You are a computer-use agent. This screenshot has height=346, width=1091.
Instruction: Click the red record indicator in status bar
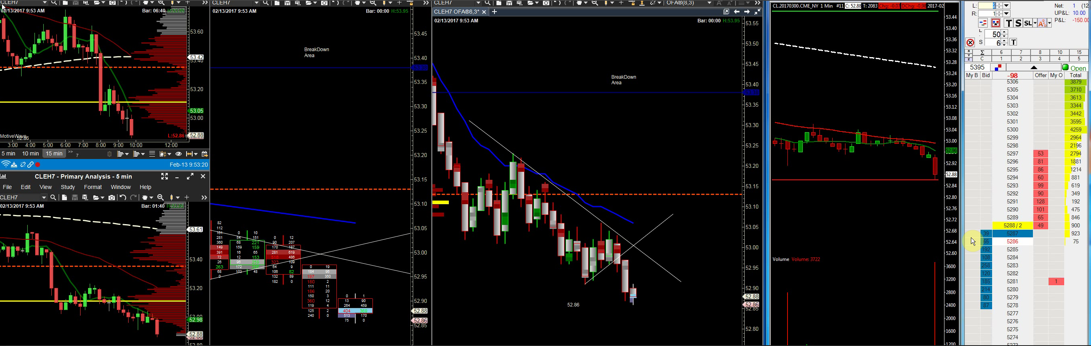[x=38, y=164]
